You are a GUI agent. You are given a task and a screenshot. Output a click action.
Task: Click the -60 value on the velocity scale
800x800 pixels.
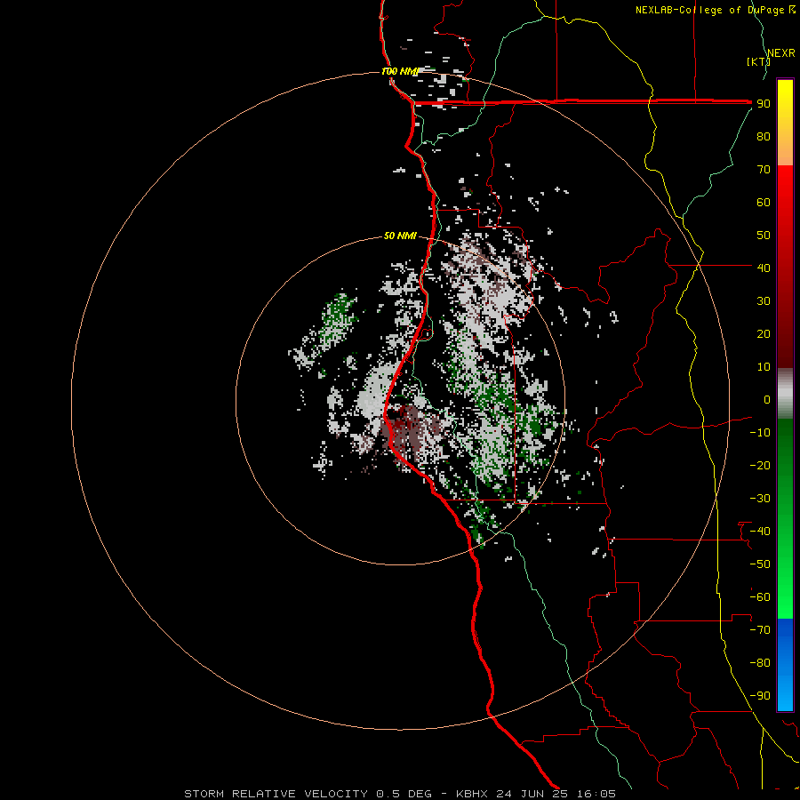(x=760, y=597)
